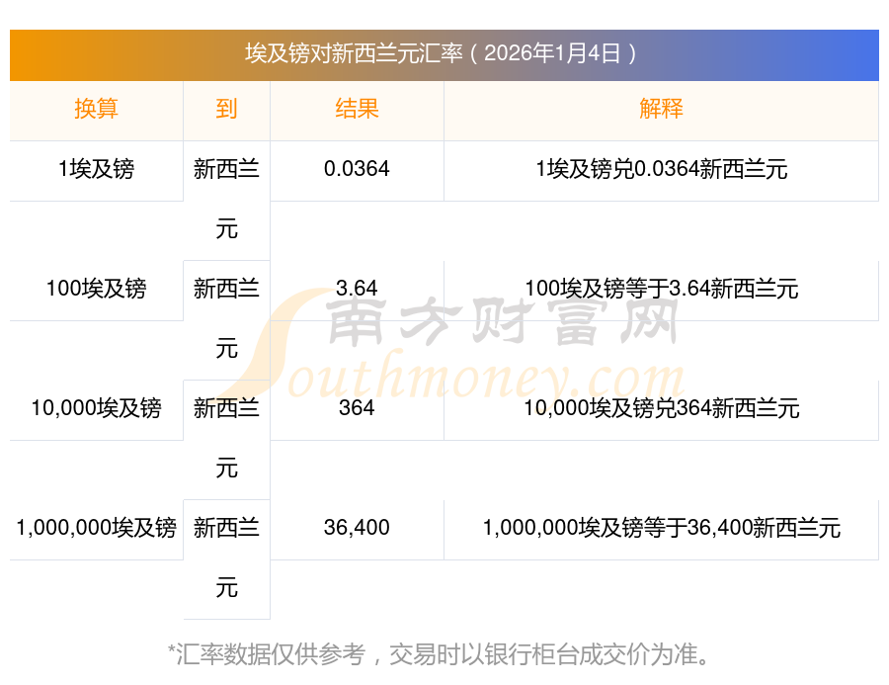Select the result value 36,400
The image size is (889, 685).
(x=357, y=529)
